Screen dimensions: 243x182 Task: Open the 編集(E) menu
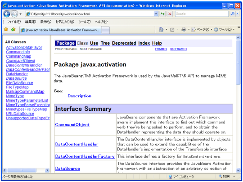[x=31, y=22]
